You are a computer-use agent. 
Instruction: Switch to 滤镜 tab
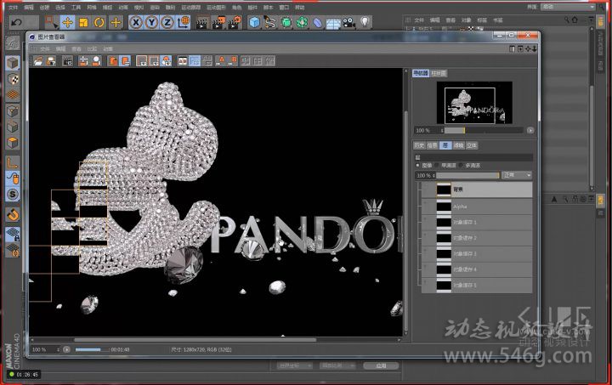point(458,145)
